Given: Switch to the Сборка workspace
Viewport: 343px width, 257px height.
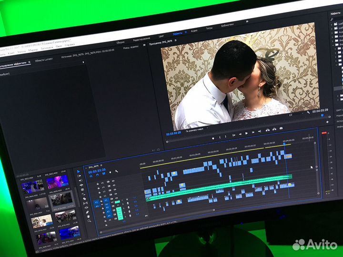Looking at the screenshot, I should (121, 42).
